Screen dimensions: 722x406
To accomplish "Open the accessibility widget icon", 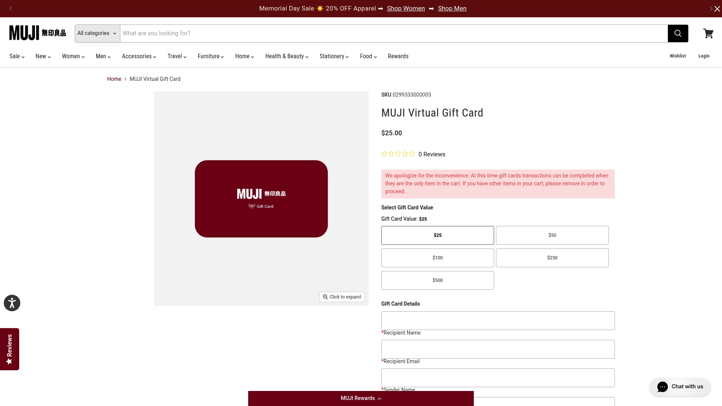I will click(x=12, y=303).
